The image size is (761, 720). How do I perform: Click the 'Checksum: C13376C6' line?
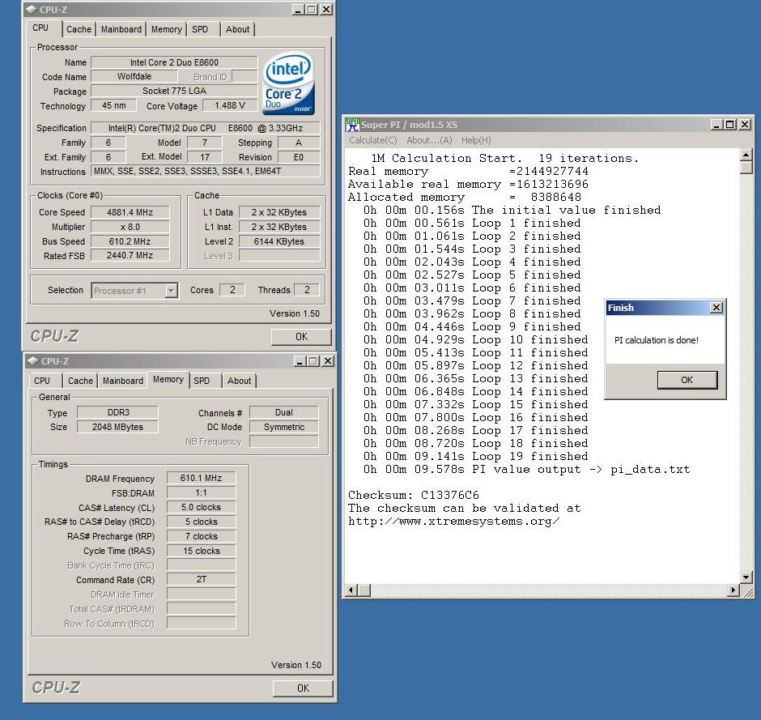click(x=414, y=495)
